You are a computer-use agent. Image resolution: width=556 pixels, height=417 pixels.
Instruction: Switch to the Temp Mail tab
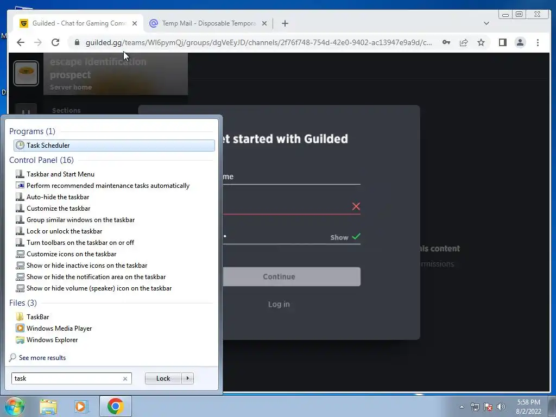209,23
